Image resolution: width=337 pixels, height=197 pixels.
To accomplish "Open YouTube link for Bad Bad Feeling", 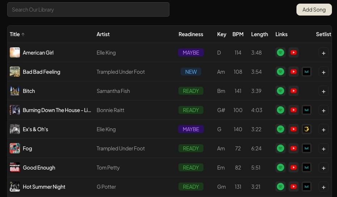I will (293, 72).
